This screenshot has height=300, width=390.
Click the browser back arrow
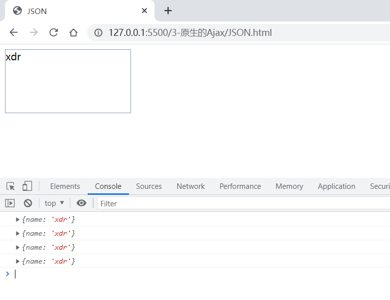tap(13, 32)
